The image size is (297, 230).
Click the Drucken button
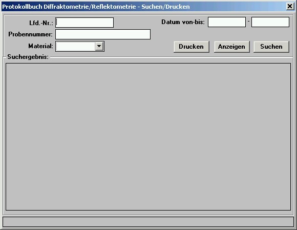point(192,47)
